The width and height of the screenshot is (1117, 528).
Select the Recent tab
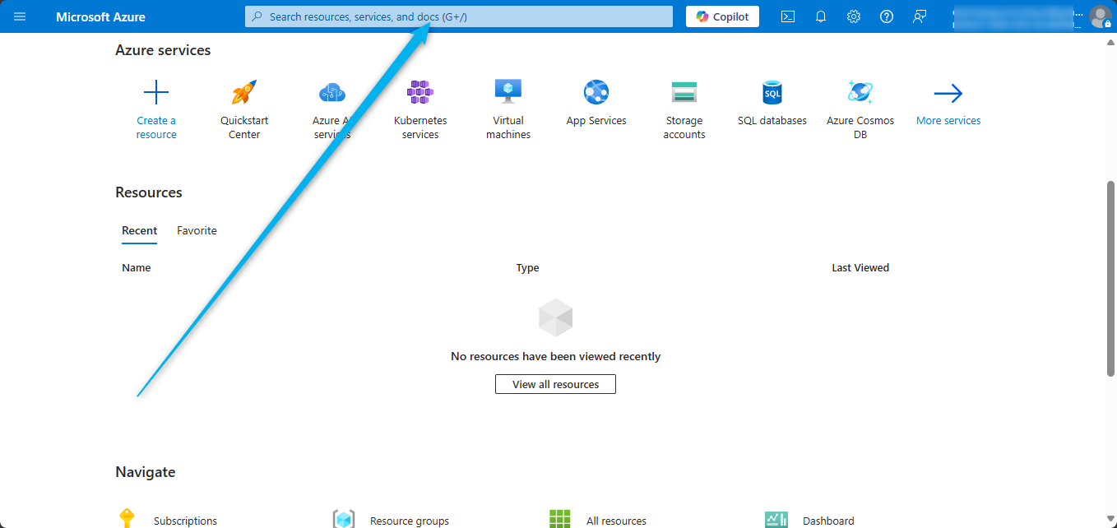tap(139, 230)
